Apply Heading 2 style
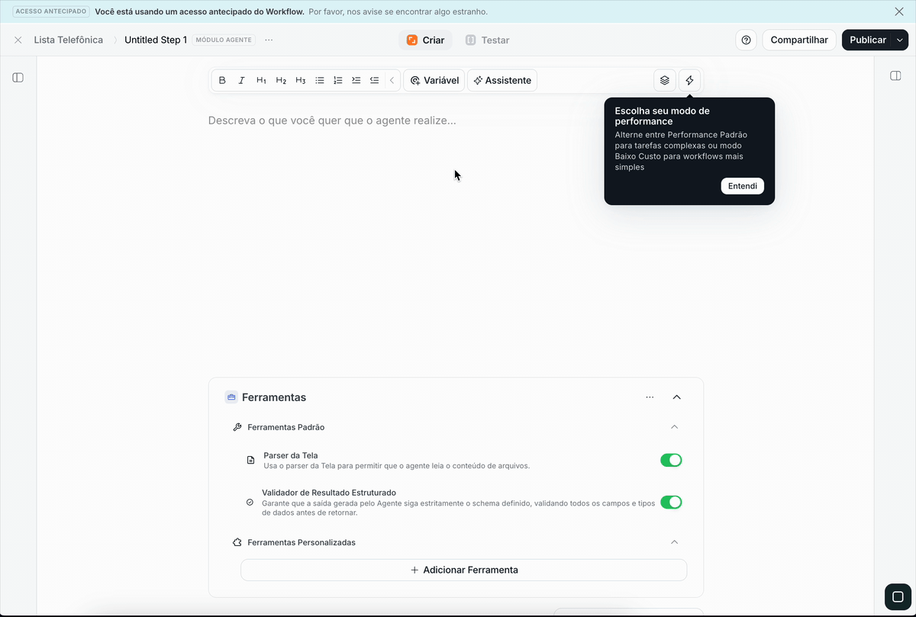 [281, 80]
